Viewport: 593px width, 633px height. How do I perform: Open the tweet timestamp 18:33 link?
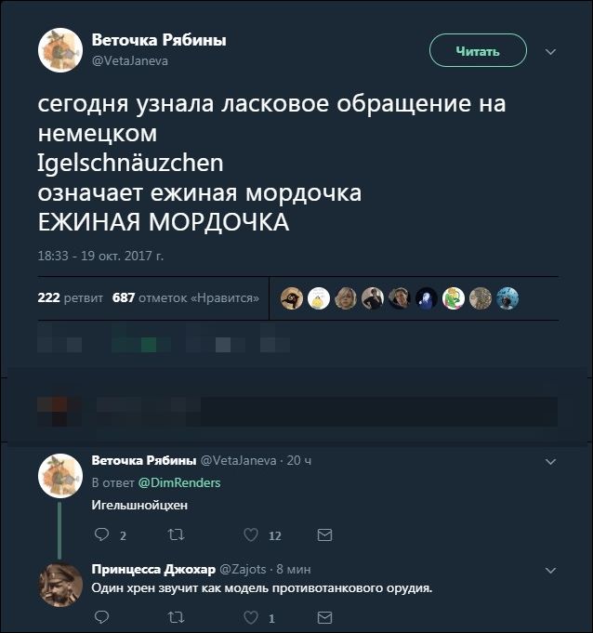click(100, 255)
